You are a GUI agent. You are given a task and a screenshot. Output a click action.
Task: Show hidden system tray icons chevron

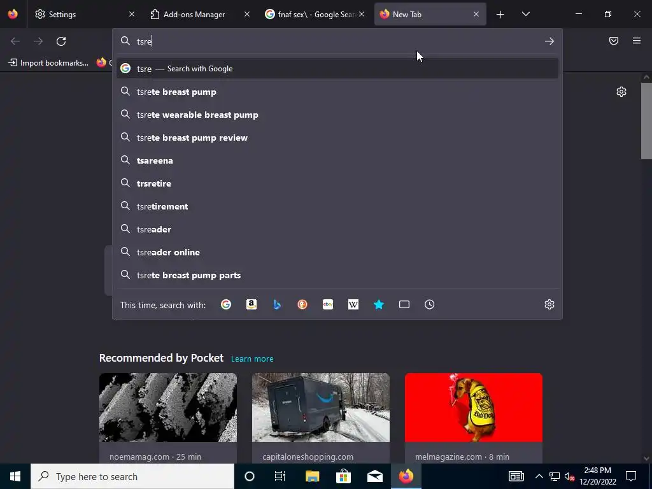539,476
